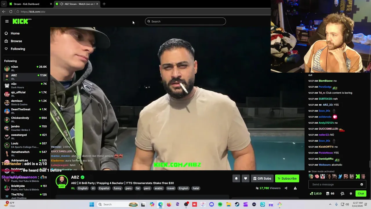371x209 pixels.
Task: Click chat username PickleNose
Action: pyautogui.click(x=325, y=153)
